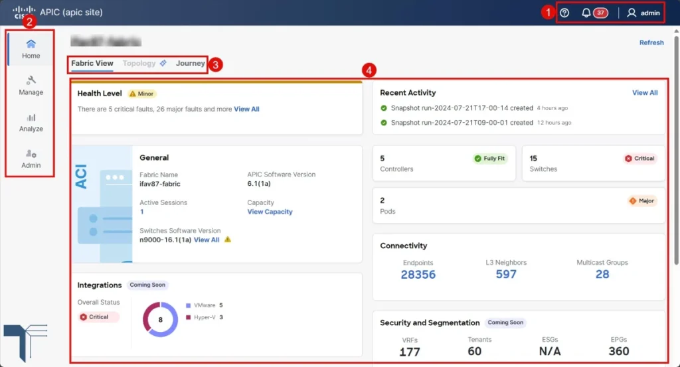Click the Connectivity section heading
Screen dimensions: 680x367
click(403, 246)
